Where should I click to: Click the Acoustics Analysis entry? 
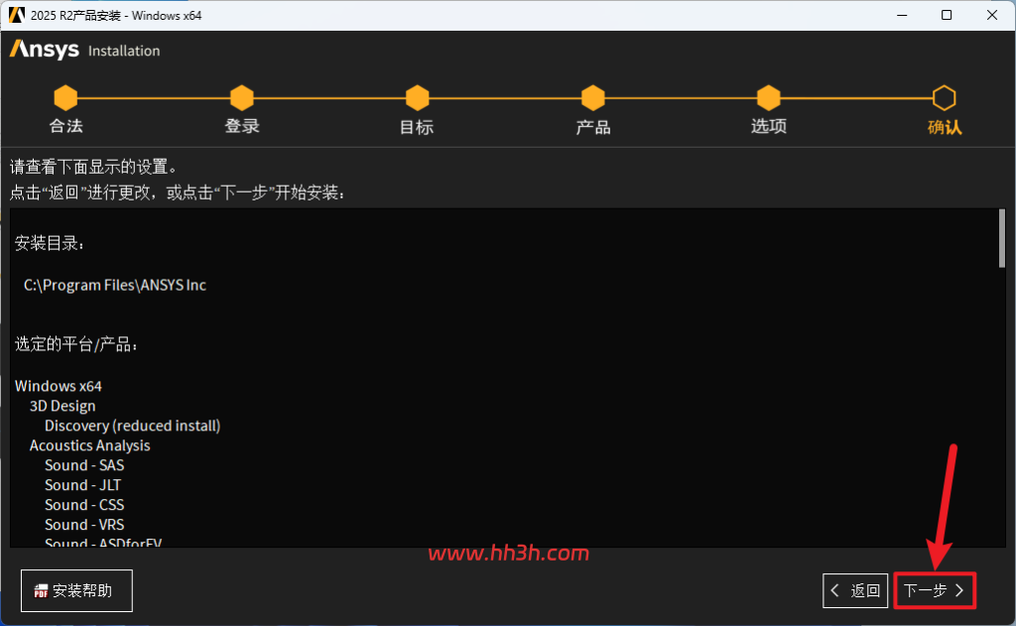pos(90,445)
